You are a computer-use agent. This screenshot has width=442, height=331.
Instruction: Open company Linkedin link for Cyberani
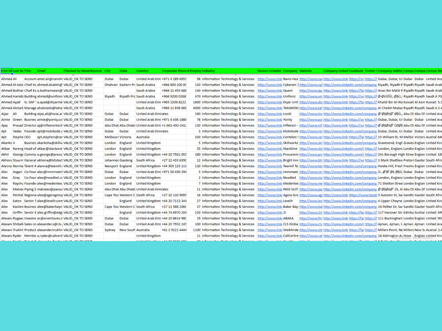click(350, 85)
